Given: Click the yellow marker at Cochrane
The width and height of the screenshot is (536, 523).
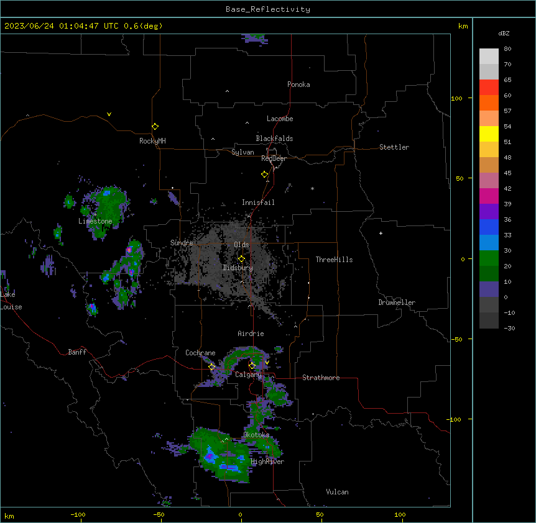Looking at the screenshot, I should tap(211, 366).
